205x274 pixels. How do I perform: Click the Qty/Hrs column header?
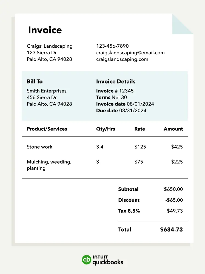[106, 129]
